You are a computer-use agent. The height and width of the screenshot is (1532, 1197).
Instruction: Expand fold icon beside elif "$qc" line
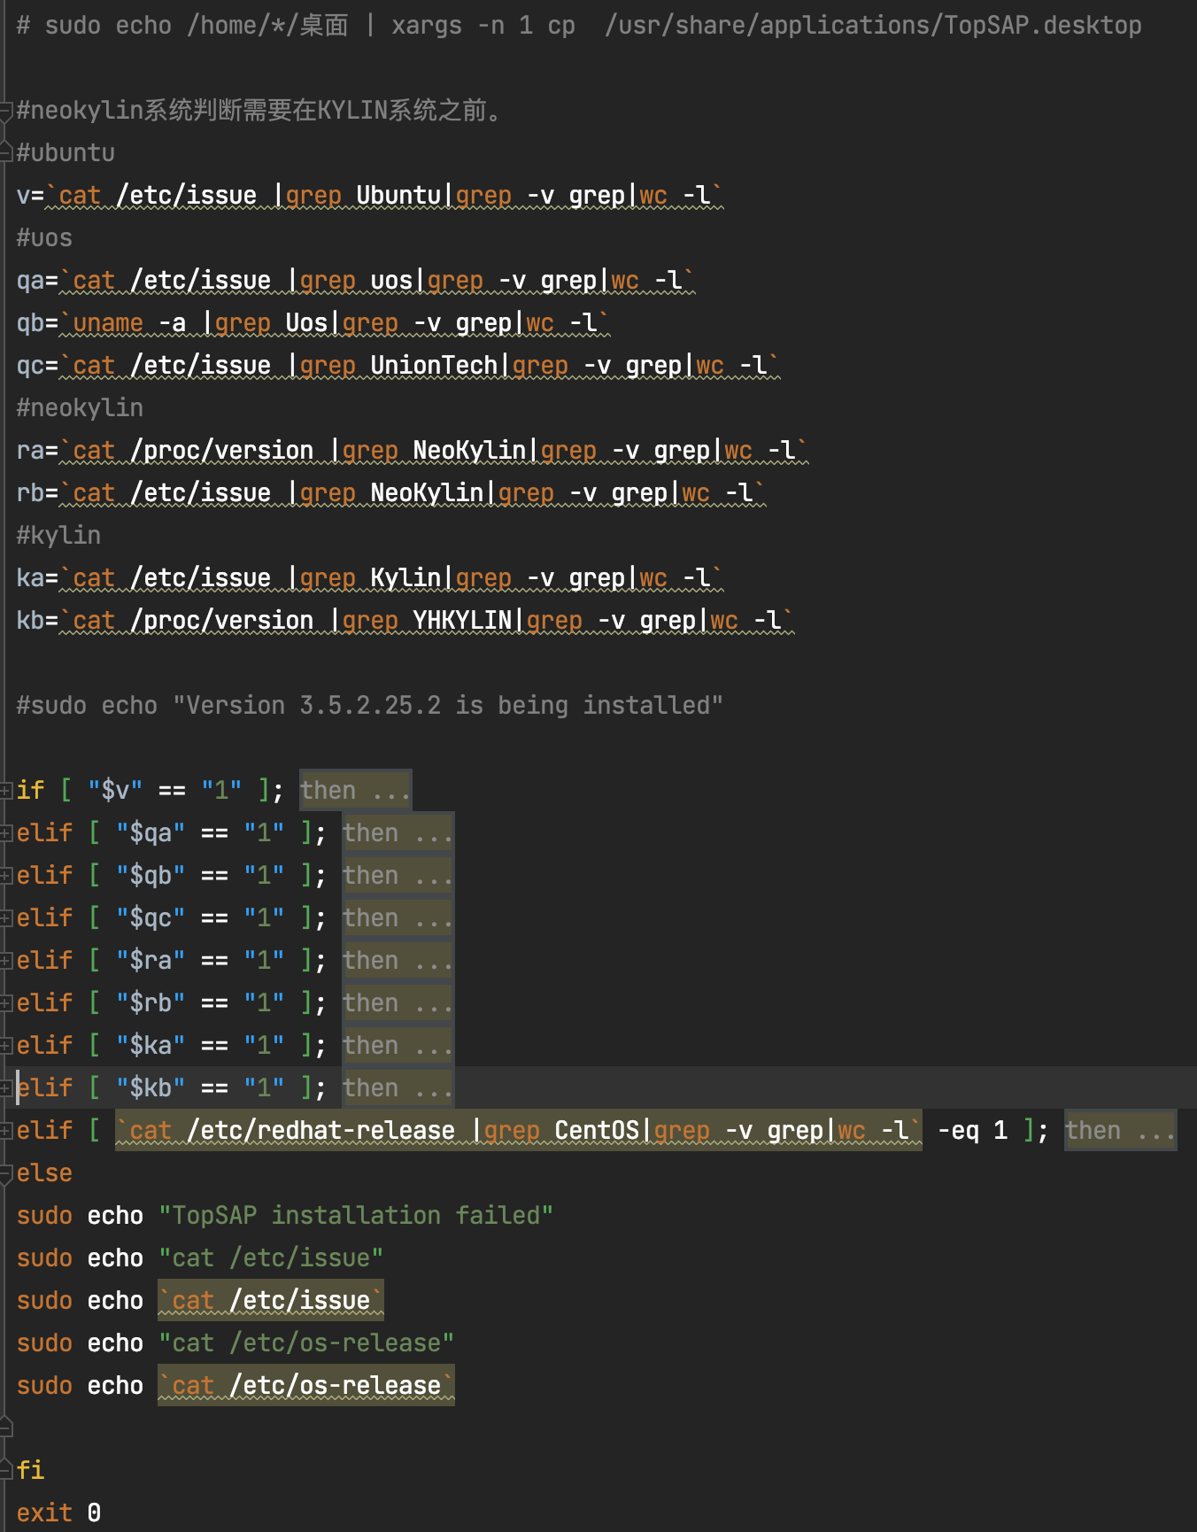point(6,917)
